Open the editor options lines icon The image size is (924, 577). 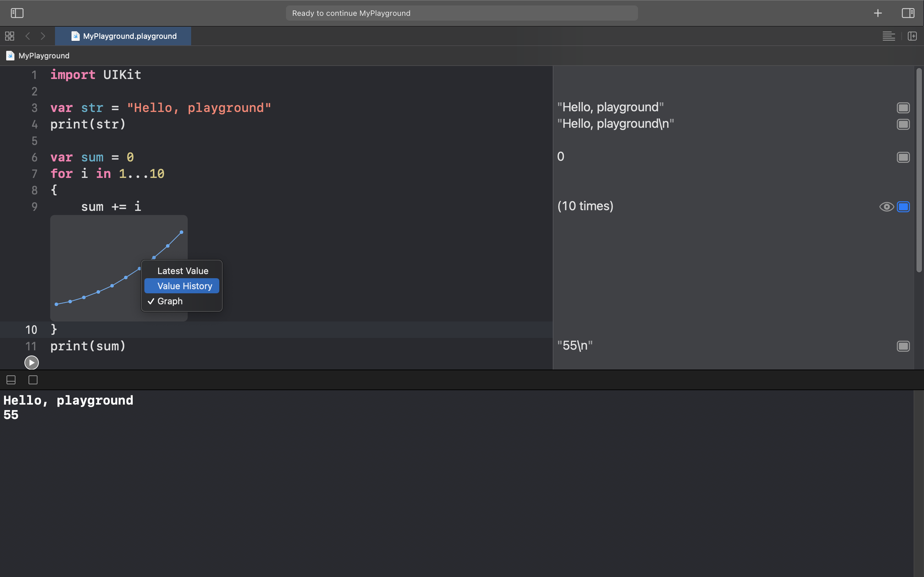point(889,36)
